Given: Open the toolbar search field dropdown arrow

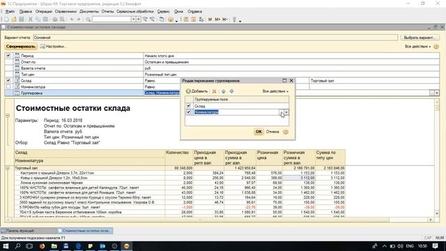Looking at the screenshot, I should tap(133, 20).
